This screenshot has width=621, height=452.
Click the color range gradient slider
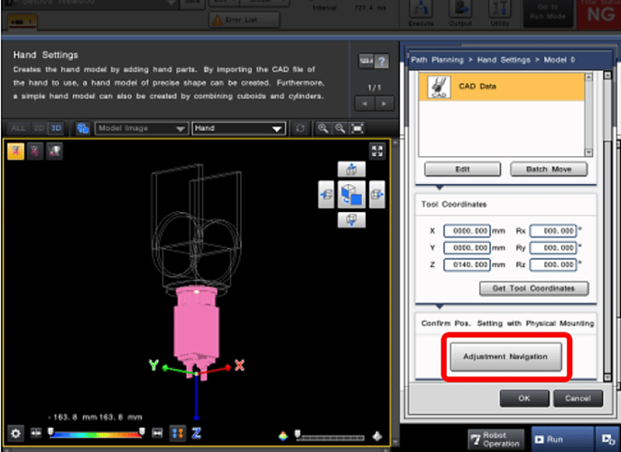pos(95,434)
